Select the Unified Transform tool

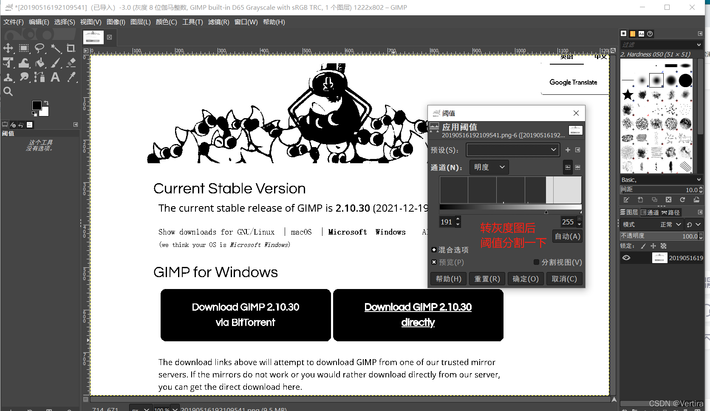pos(8,62)
